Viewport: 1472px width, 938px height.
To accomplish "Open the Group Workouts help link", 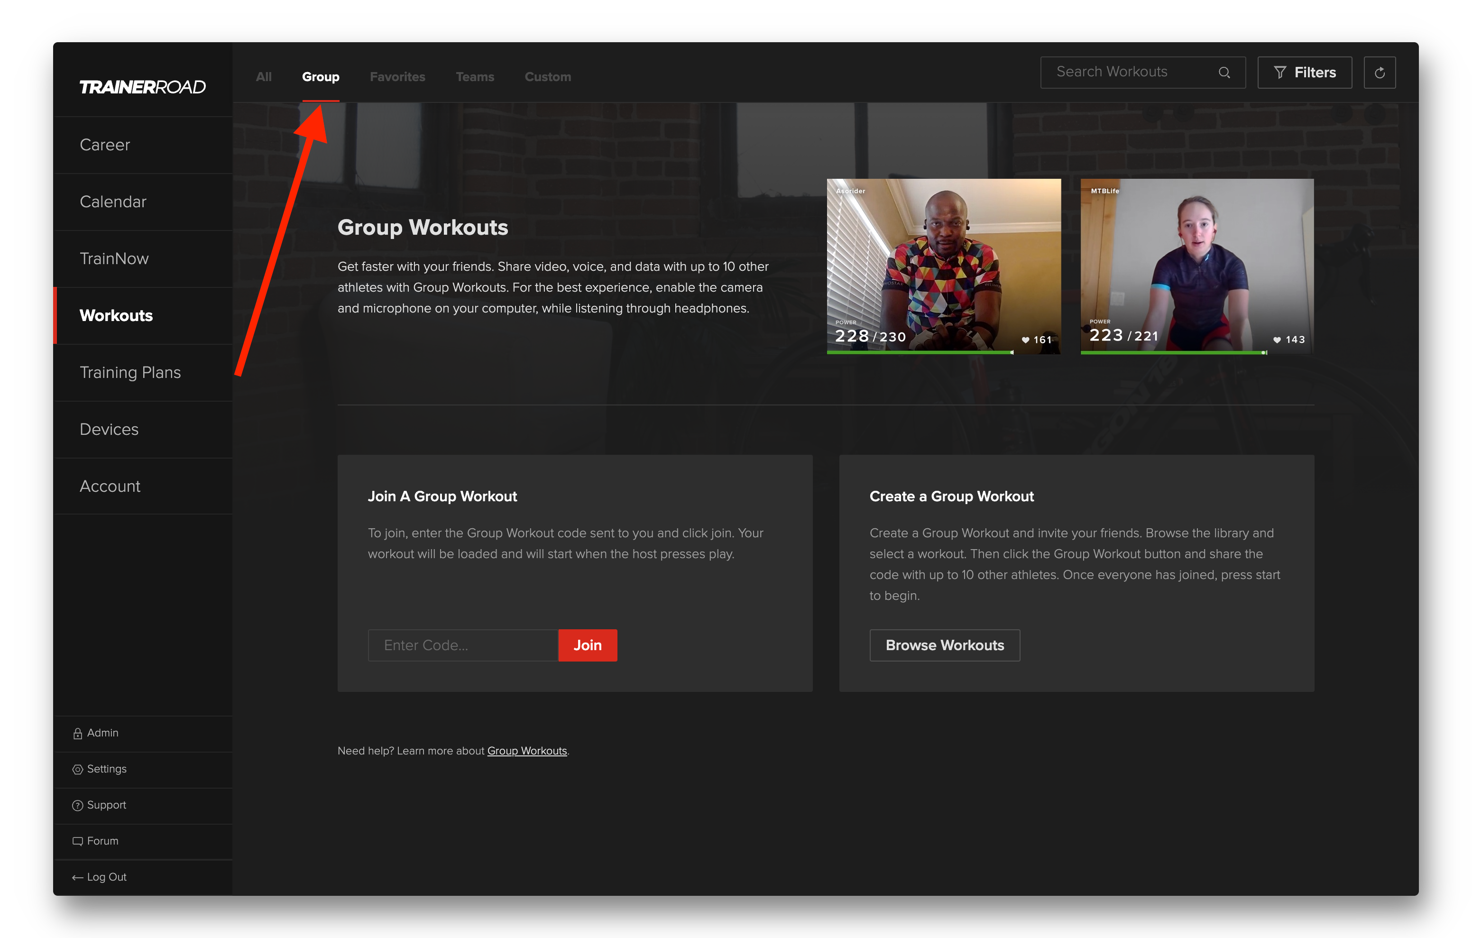I will [527, 751].
